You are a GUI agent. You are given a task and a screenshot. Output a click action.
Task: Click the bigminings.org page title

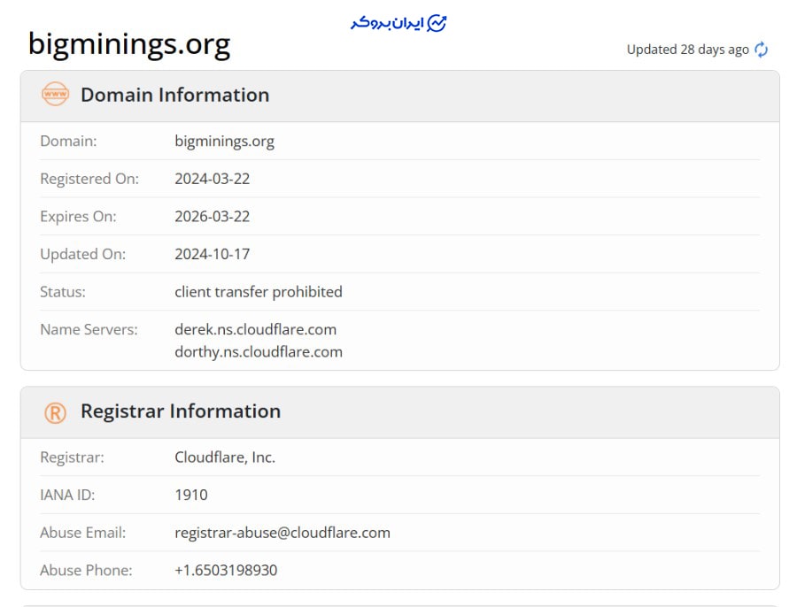pos(129,44)
